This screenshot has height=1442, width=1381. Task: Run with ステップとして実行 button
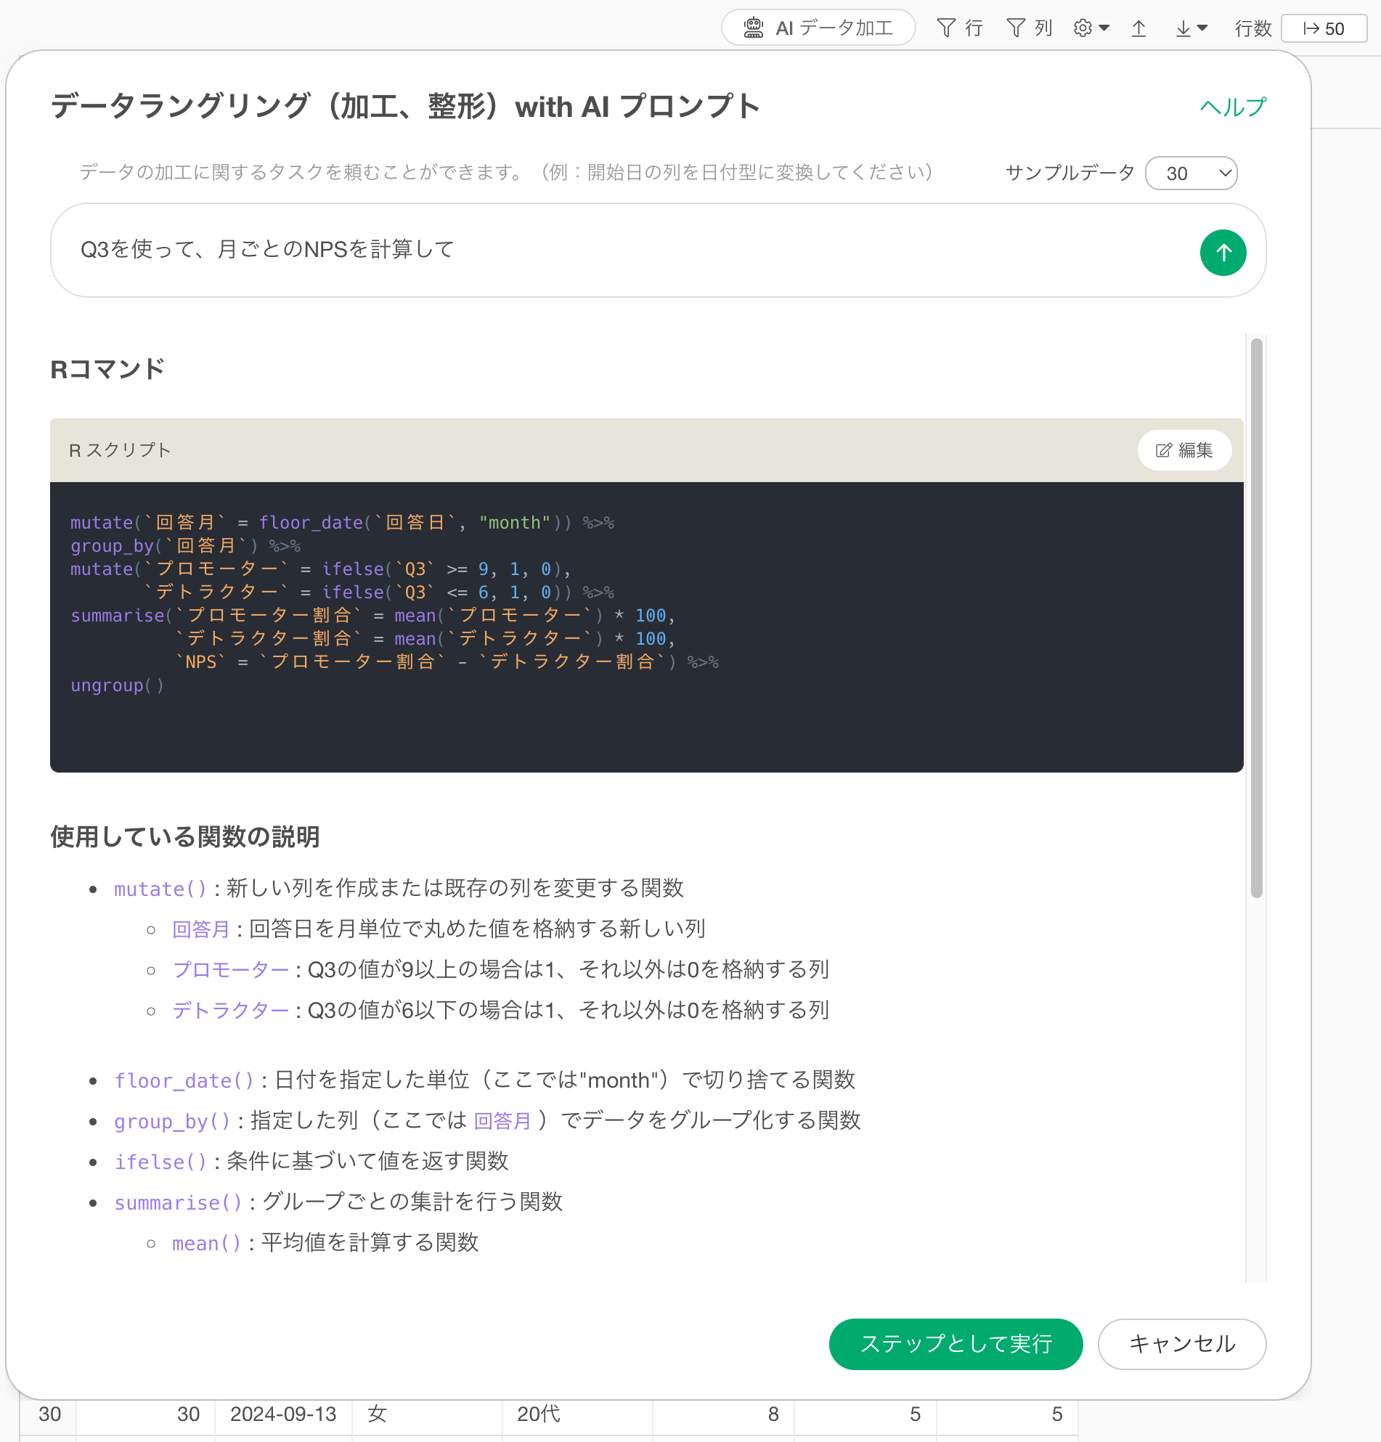[955, 1343]
